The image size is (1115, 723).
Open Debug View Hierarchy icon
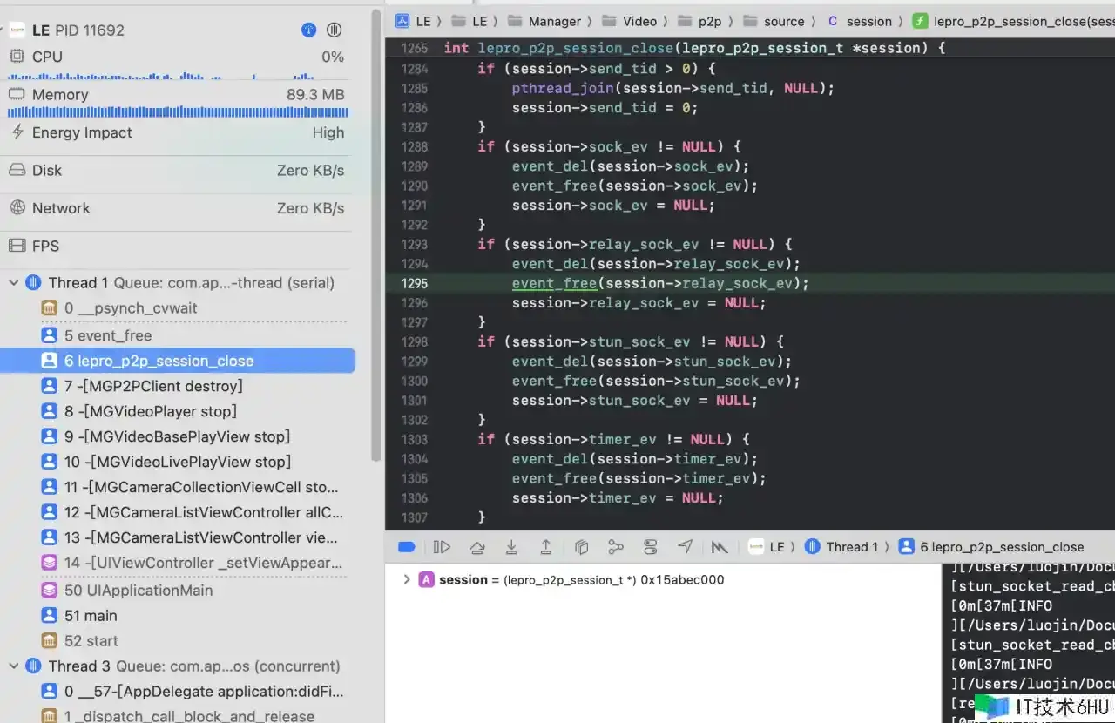coord(581,547)
